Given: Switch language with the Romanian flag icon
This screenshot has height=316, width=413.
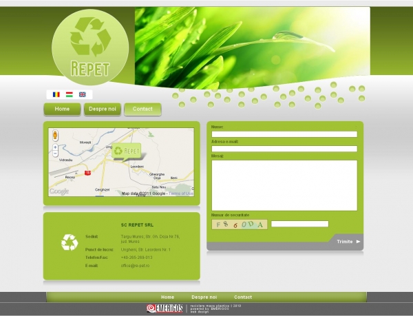Looking at the screenshot, I should (x=56, y=94).
